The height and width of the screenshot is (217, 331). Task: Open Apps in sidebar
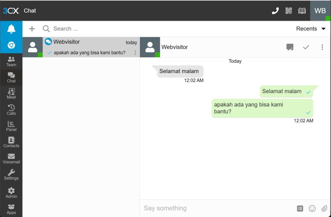[x=11, y=209]
